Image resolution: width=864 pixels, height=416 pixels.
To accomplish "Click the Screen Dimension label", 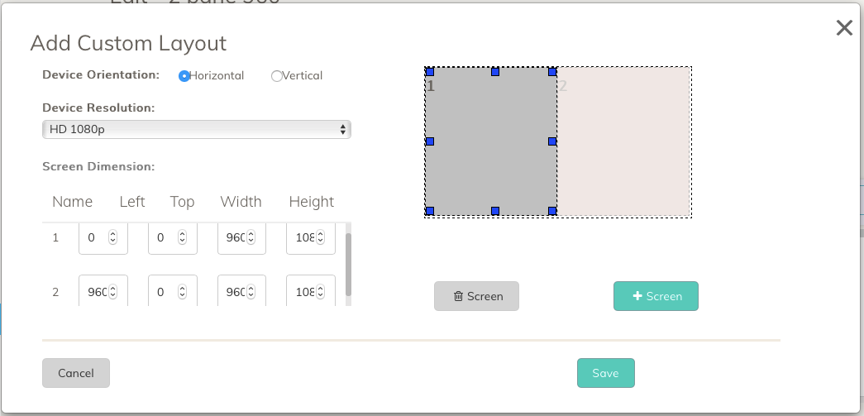I will click(x=98, y=166).
